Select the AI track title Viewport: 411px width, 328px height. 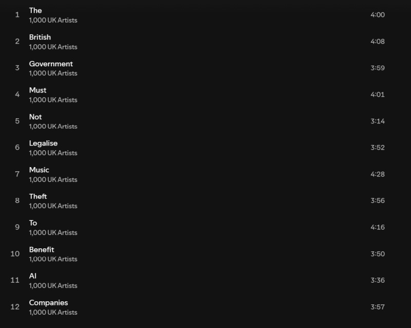click(33, 276)
